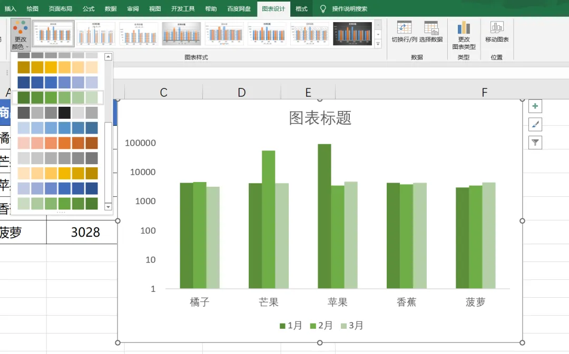Click the 菠萝 cell in the worksheet

coord(23,232)
